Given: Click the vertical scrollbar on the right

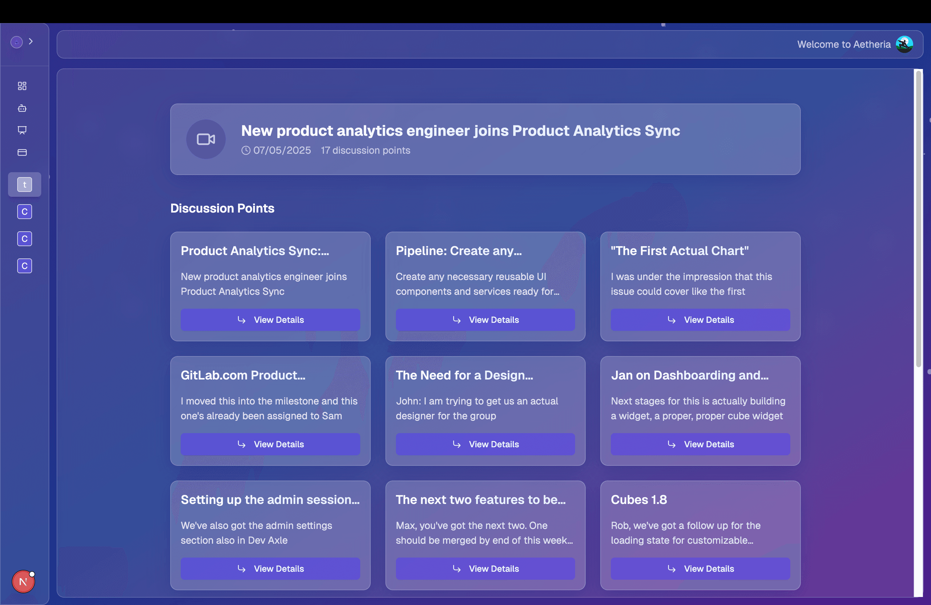Looking at the screenshot, I should (917, 219).
